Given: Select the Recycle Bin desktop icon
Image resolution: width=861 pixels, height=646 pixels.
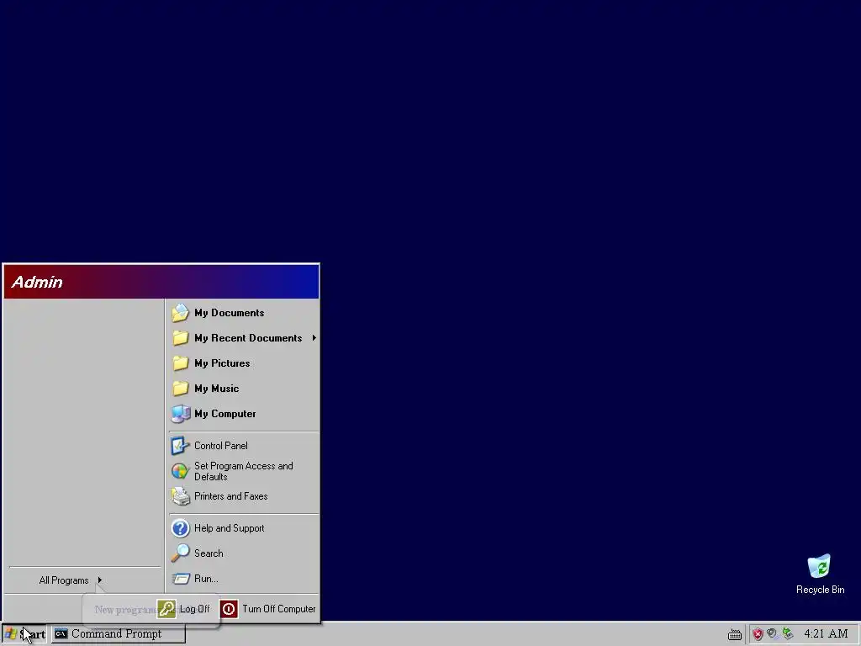Looking at the screenshot, I should coord(820,575).
